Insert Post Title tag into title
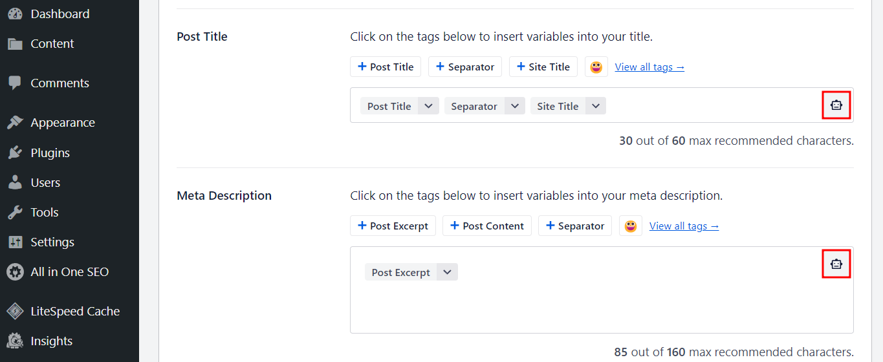The width and height of the screenshot is (883, 362). click(386, 67)
